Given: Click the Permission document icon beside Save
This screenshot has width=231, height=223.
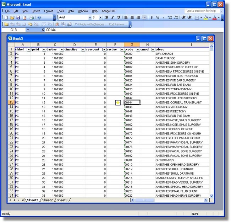Looking at the screenshot, I should point(24,17).
